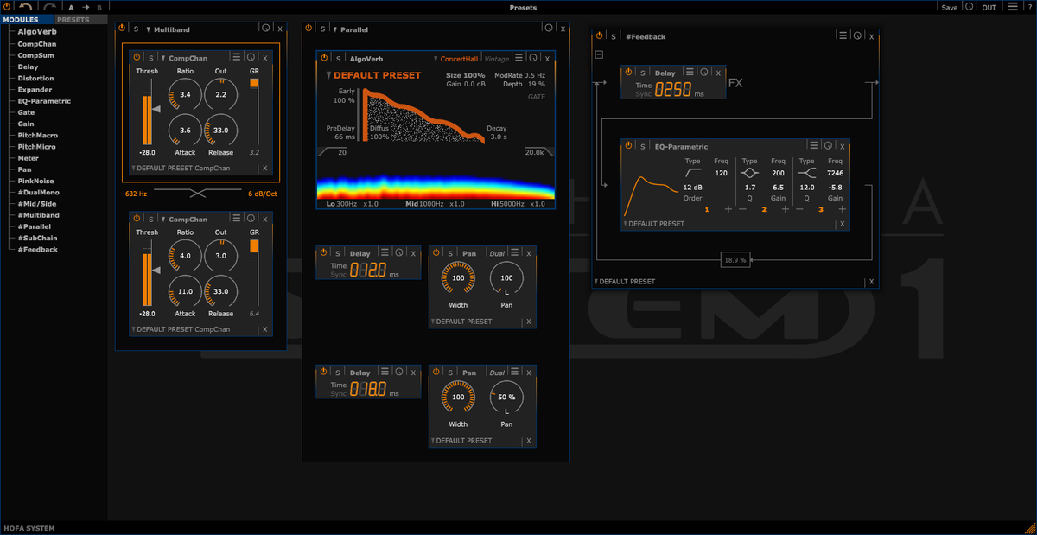Enable Sync on the Feedback Delay
This screenshot has height=535, width=1037.
click(644, 93)
